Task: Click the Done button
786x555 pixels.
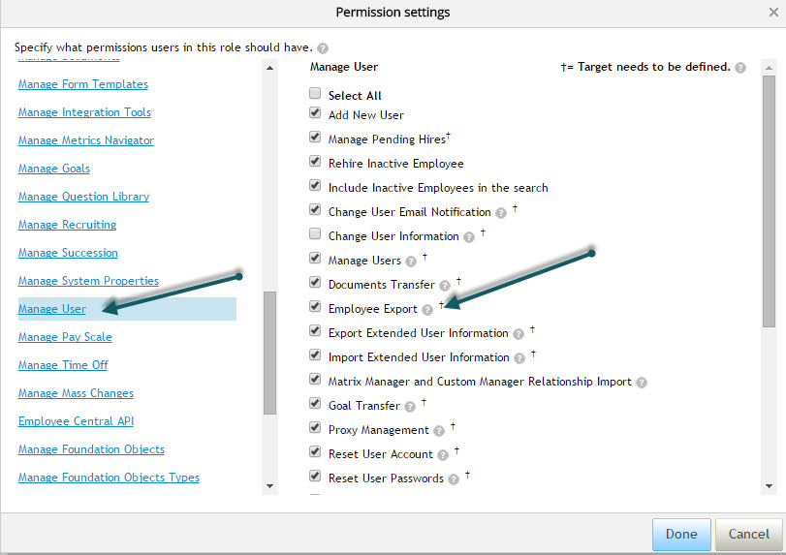Action: click(x=681, y=535)
